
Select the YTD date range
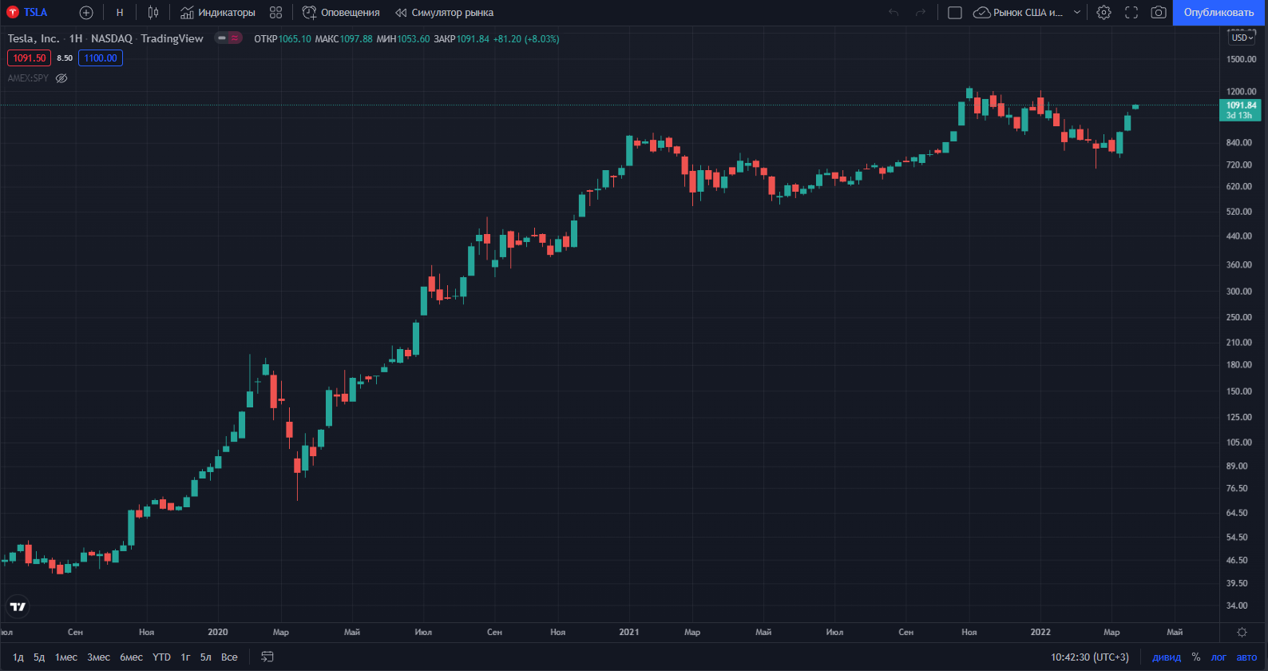162,657
